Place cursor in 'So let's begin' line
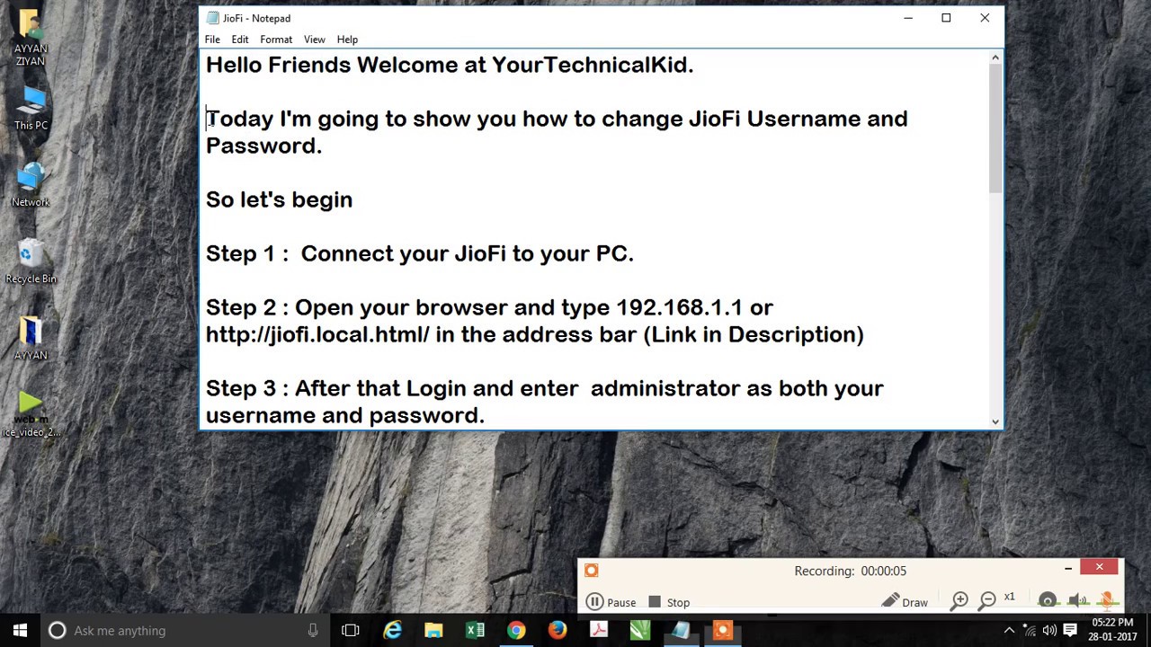 [x=279, y=199]
